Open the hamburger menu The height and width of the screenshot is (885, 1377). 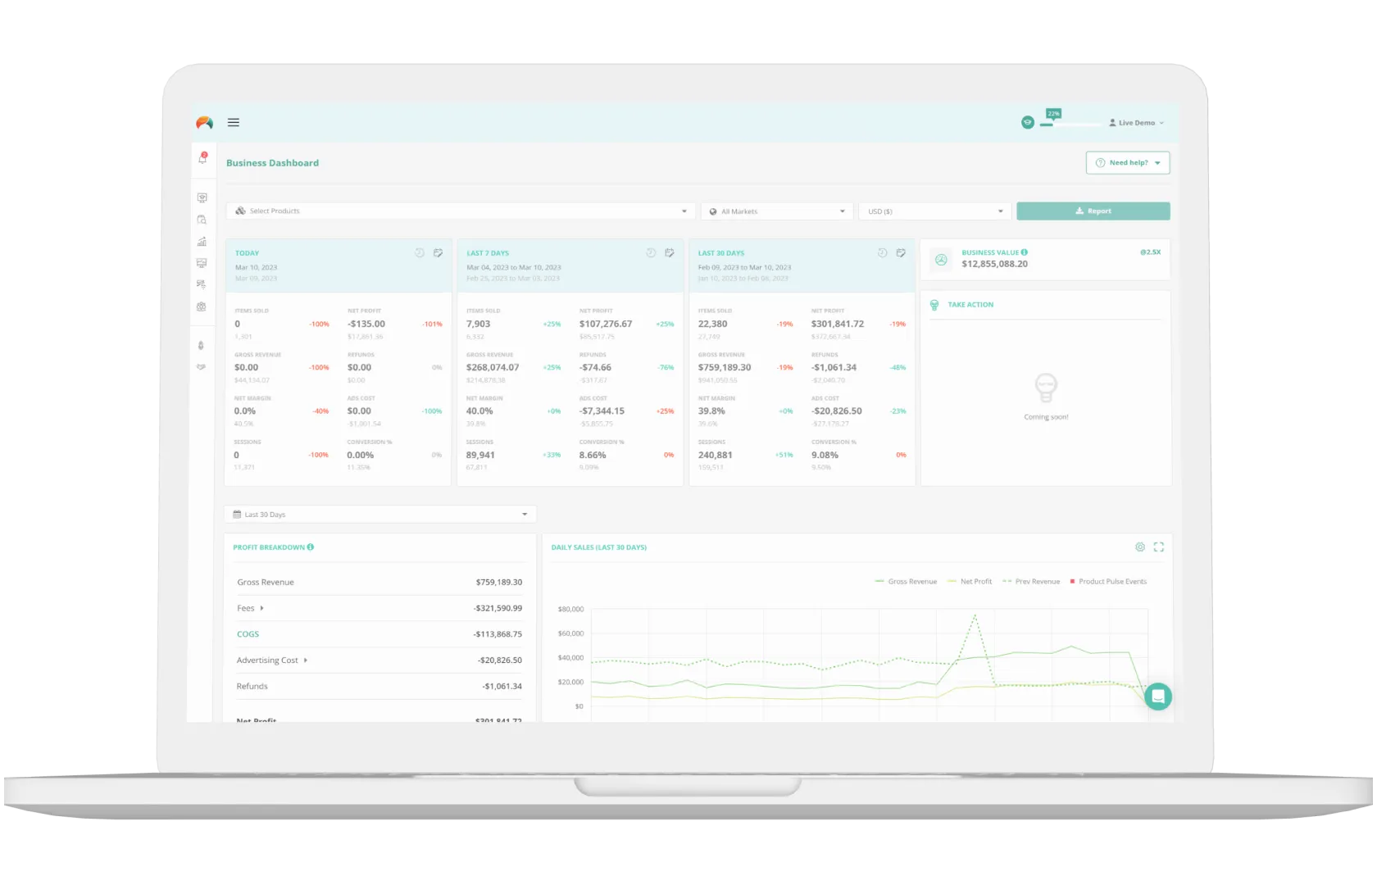click(234, 122)
